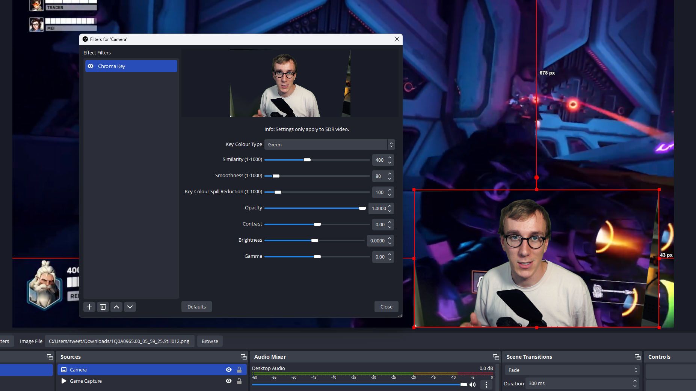Mute Desktop Audio speaker icon
This screenshot has height=391, width=696.
coord(473,385)
